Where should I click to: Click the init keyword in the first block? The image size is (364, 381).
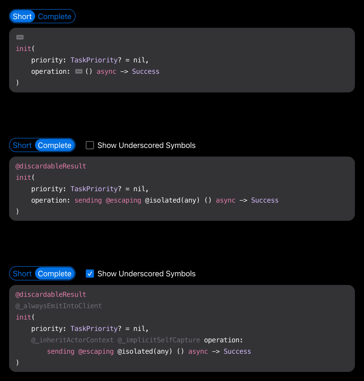[23, 49]
